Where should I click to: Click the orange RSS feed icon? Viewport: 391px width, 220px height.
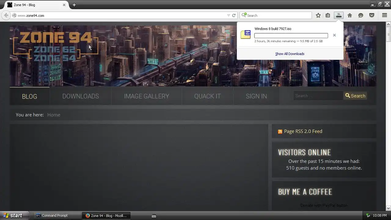point(280,132)
